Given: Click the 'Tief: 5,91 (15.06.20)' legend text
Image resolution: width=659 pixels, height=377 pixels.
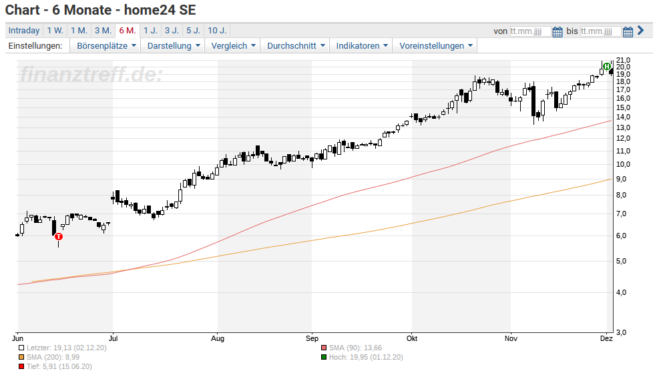Looking at the screenshot, I should [59, 366].
